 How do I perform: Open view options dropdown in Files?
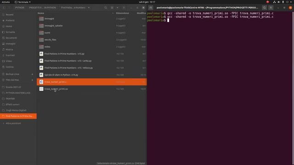pos(118,8)
